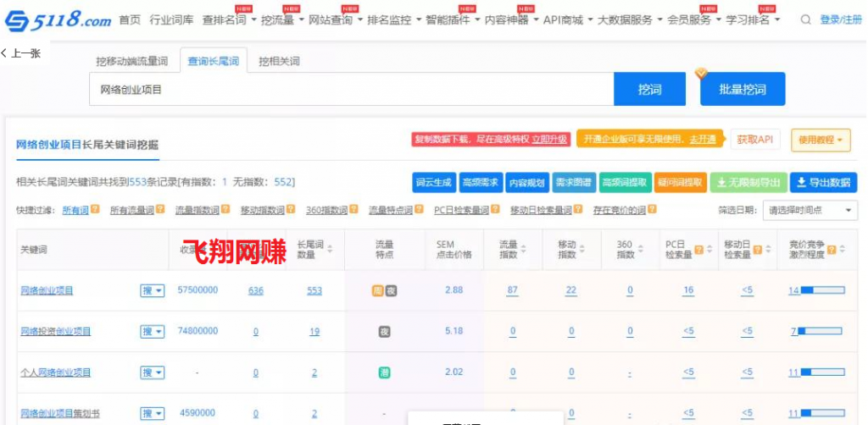Click the 高频词提取 button
The height and width of the screenshot is (425, 868).
point(625,182)
